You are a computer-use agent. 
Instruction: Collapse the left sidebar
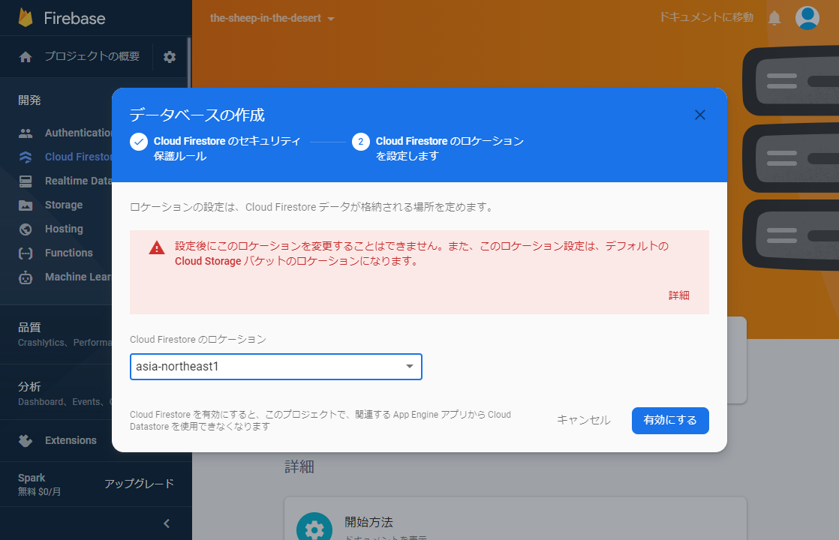pyautogui.click(x=166, y=523)
